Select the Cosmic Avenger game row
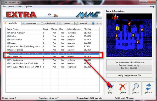 point(53,33)
